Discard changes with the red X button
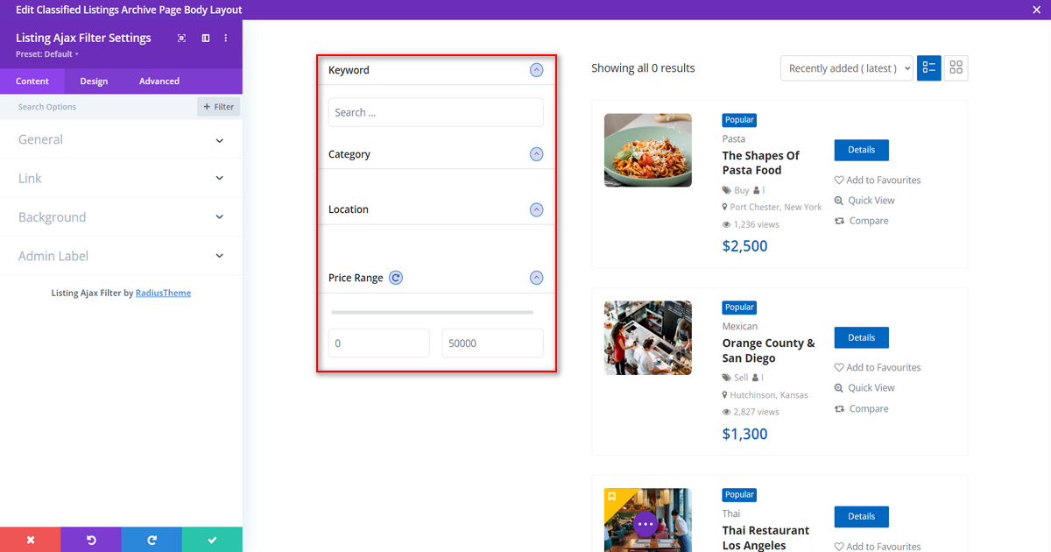The width and height of the screenshot is (1051, 552). click(30, 540)
